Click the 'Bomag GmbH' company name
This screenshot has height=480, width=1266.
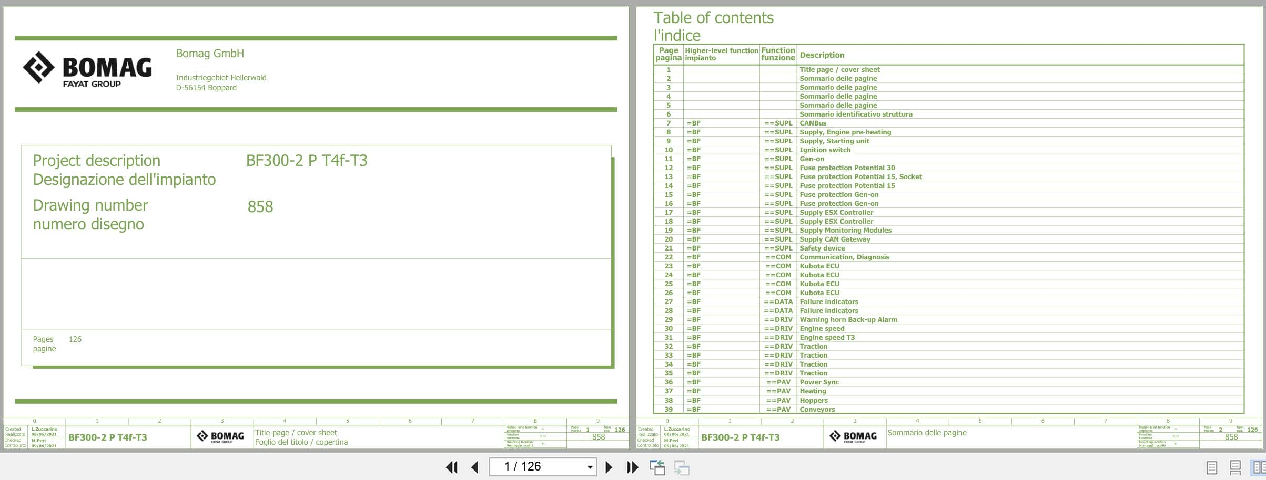210,53
